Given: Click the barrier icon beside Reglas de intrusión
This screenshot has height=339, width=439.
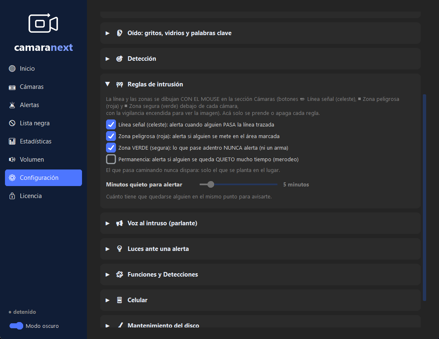Looking at the screenshot, I should coord(120,84).
